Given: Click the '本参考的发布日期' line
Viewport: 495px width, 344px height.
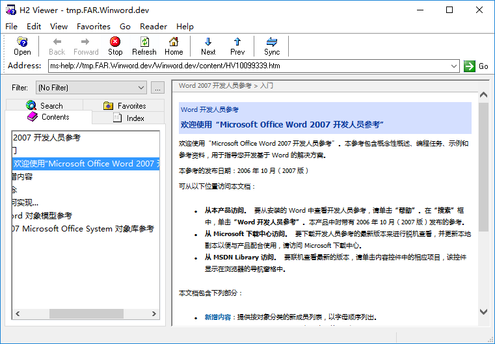Looking at the screenshot, I should tap(244, 171).
